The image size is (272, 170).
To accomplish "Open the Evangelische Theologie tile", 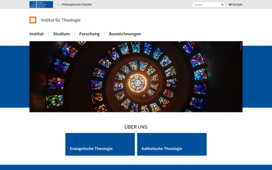I will tap(100, 144).
